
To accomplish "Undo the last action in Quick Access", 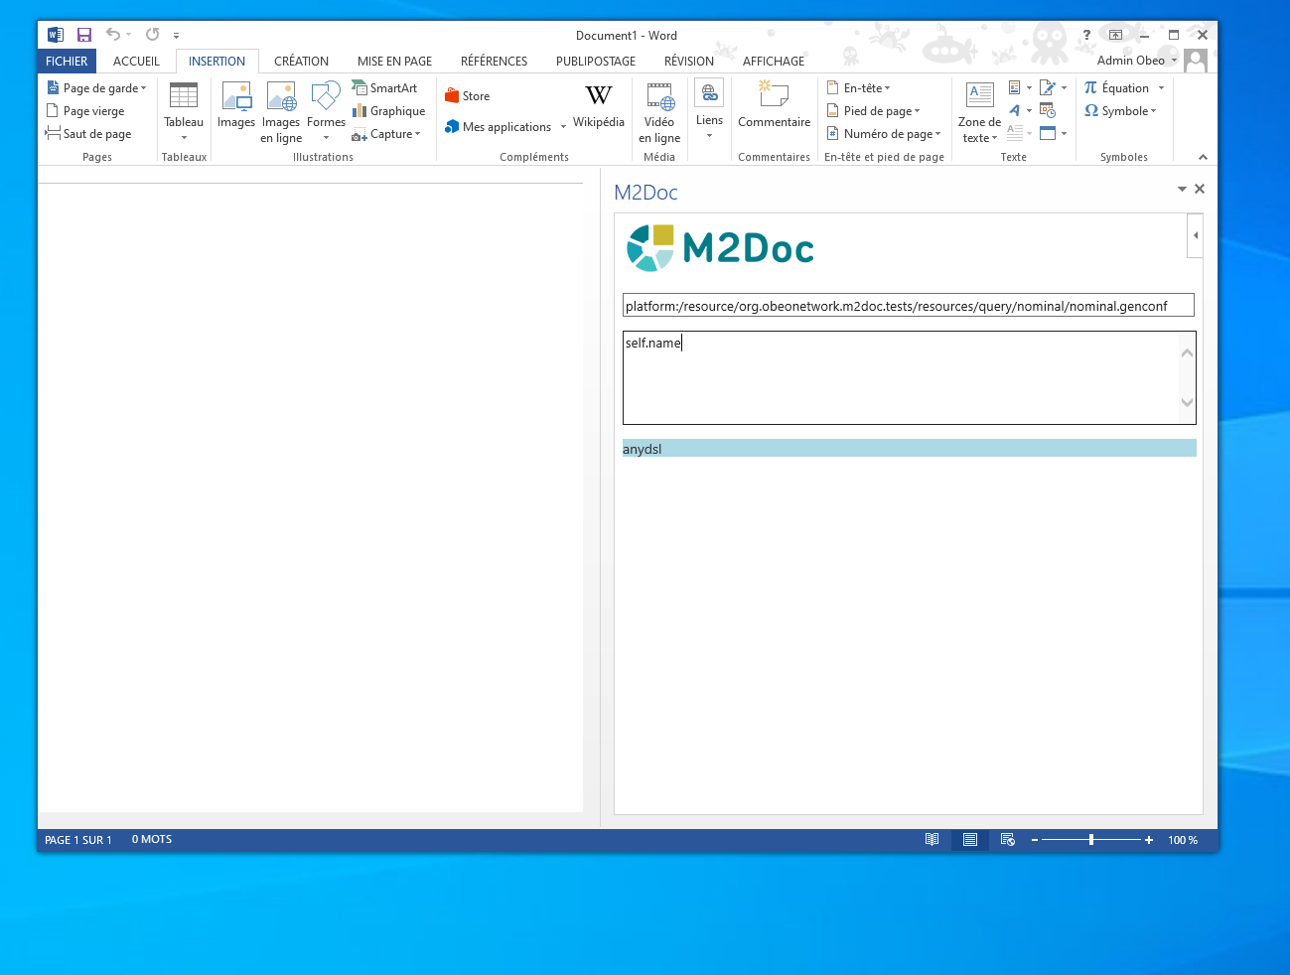I will pos(113,35).
